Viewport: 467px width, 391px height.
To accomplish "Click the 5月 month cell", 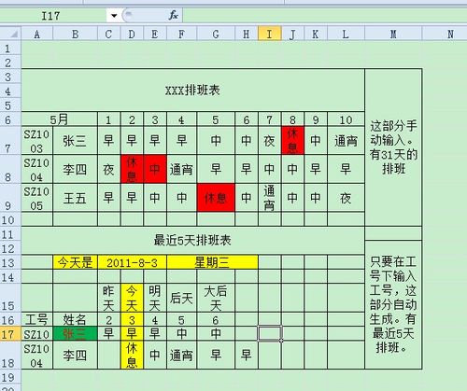I will (x=59, y=119).
